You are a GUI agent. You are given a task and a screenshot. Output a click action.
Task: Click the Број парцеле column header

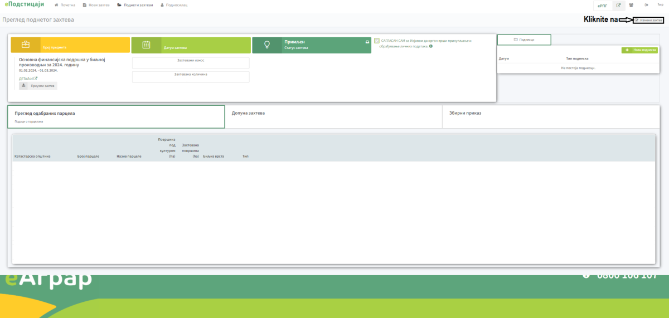tap(88, 156)
